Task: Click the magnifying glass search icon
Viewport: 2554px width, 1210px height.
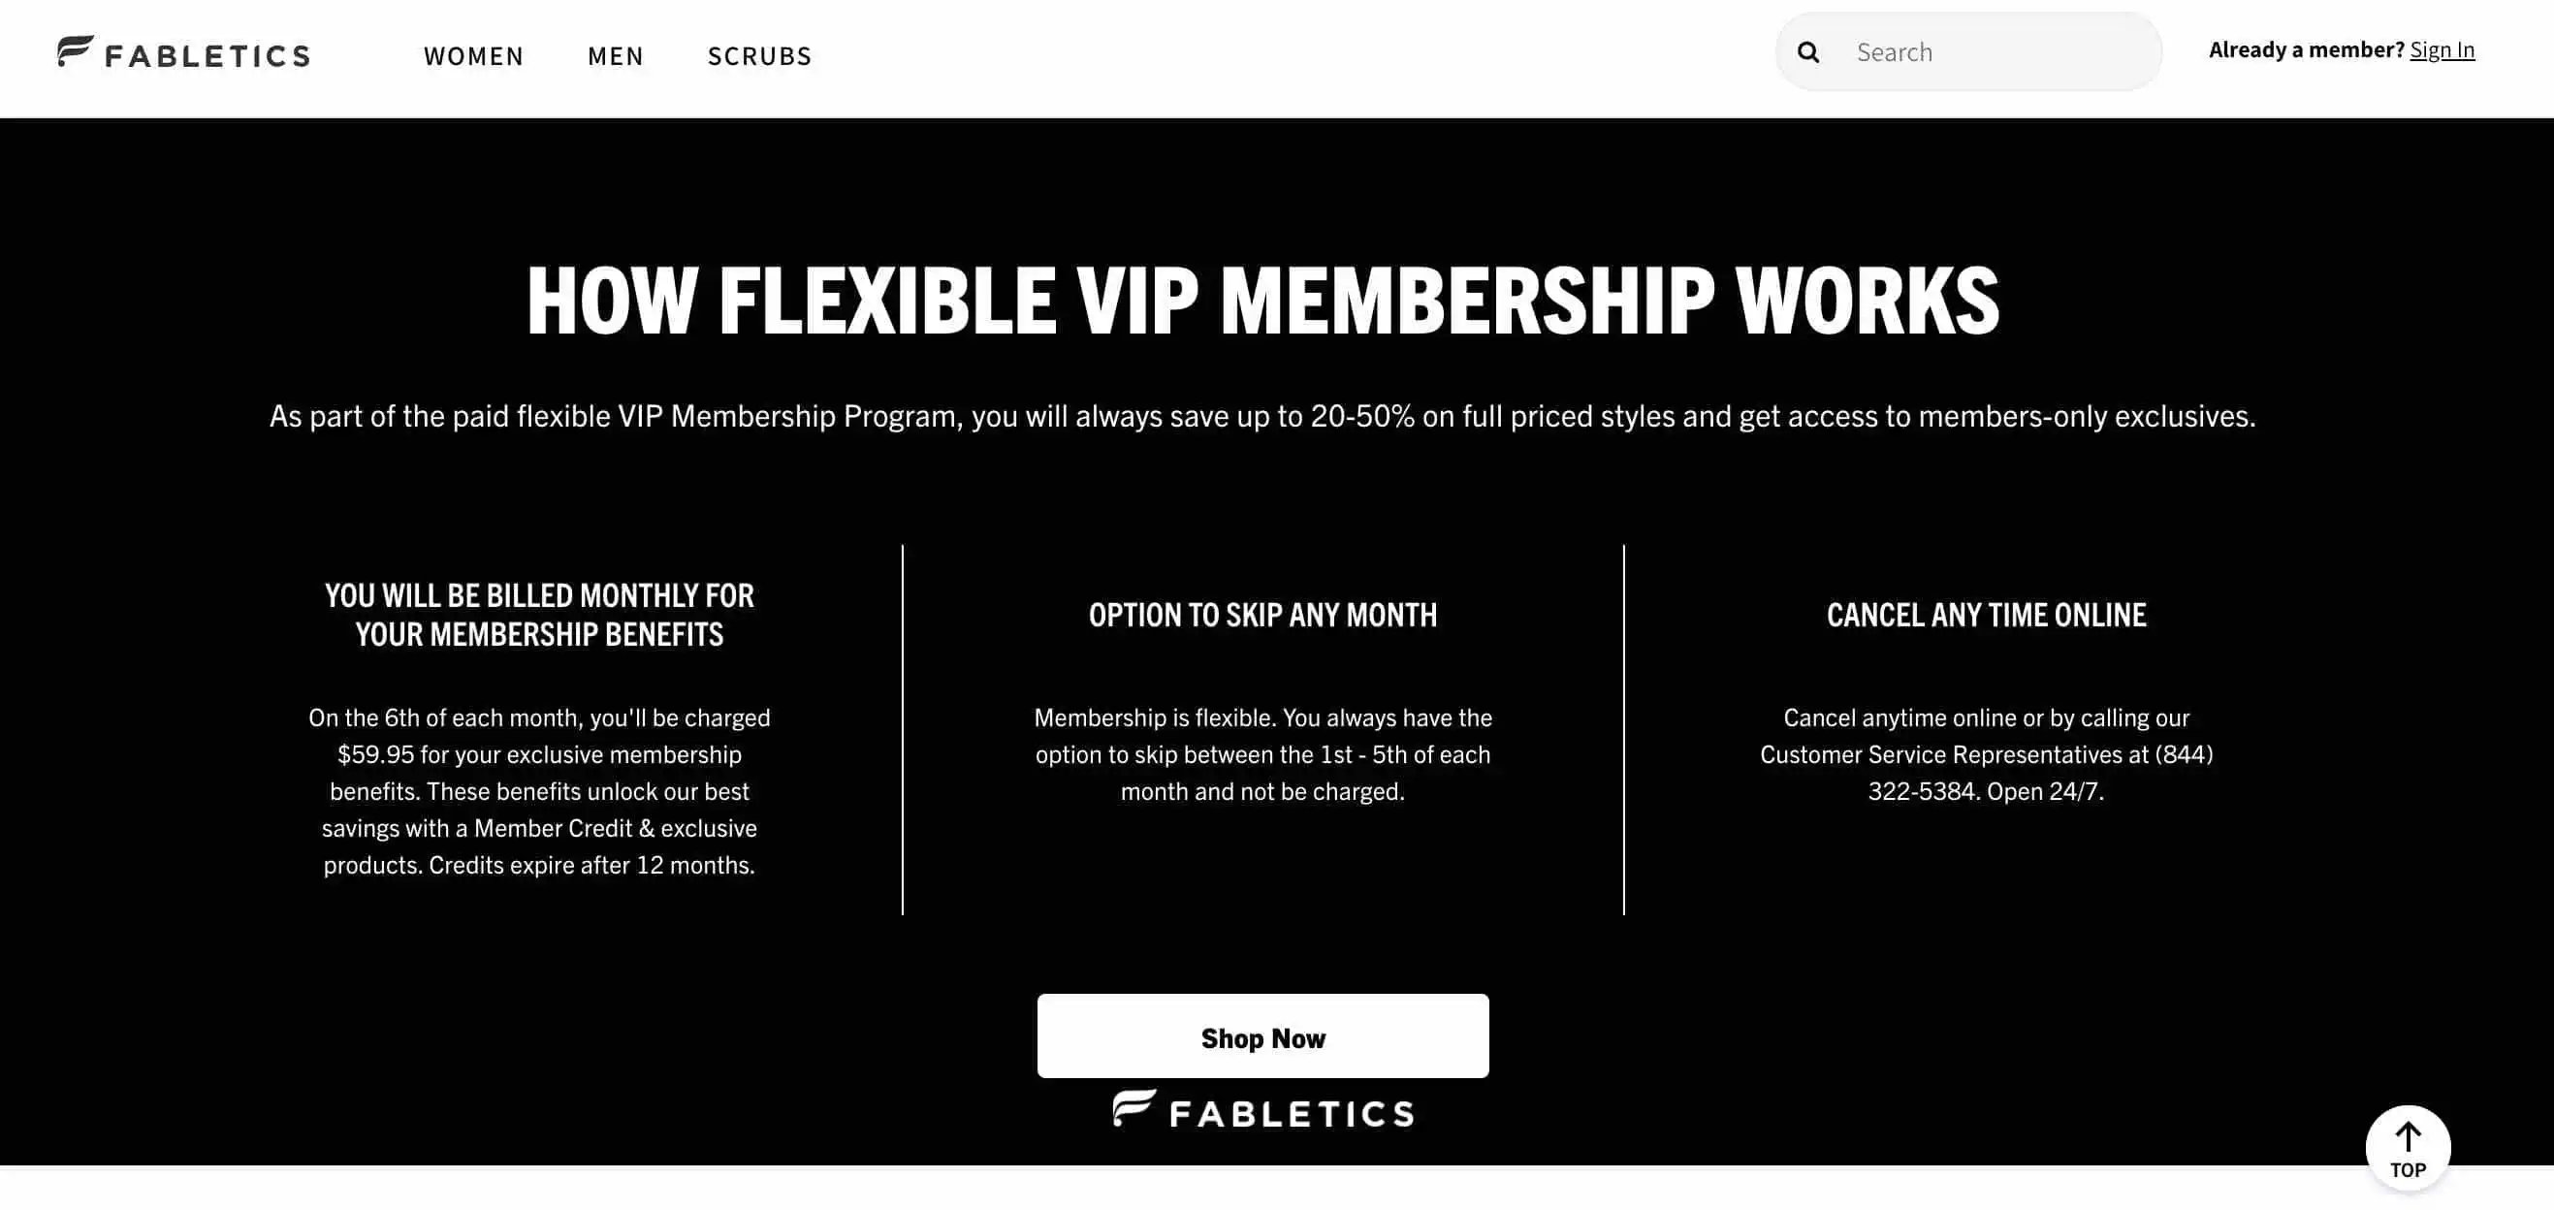Action: [x=1807, y=52]
